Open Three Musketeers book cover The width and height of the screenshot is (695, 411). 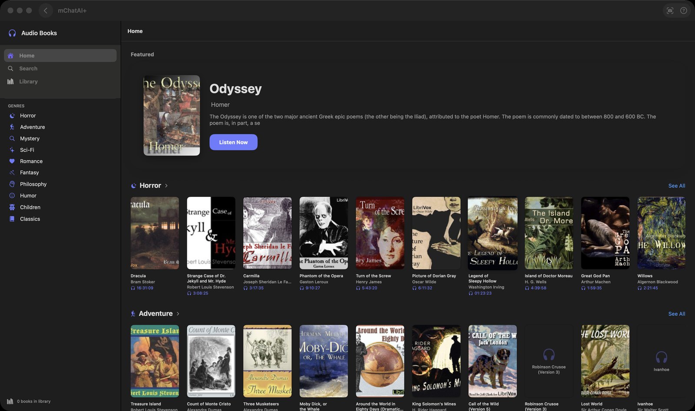pos(267,361)
